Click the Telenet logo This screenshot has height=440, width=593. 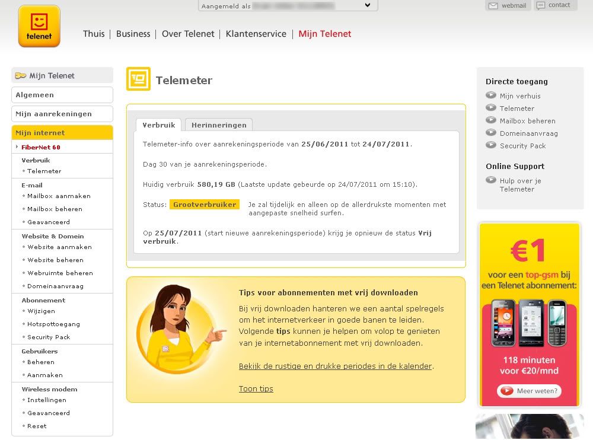39,26
